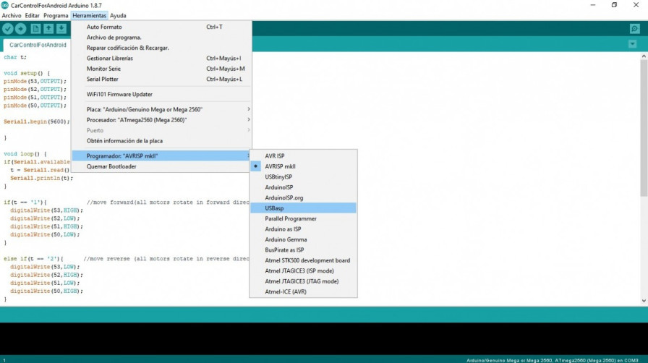The image size is (648, 363).
Task: Open the Ayuda menu
Action: (118, 15)
